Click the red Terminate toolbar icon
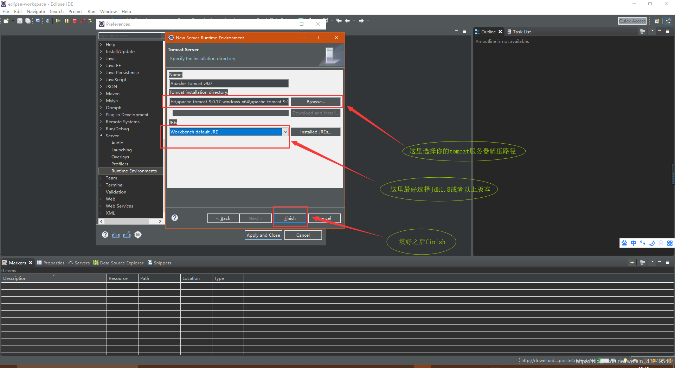675x368 pixels. 75,21
